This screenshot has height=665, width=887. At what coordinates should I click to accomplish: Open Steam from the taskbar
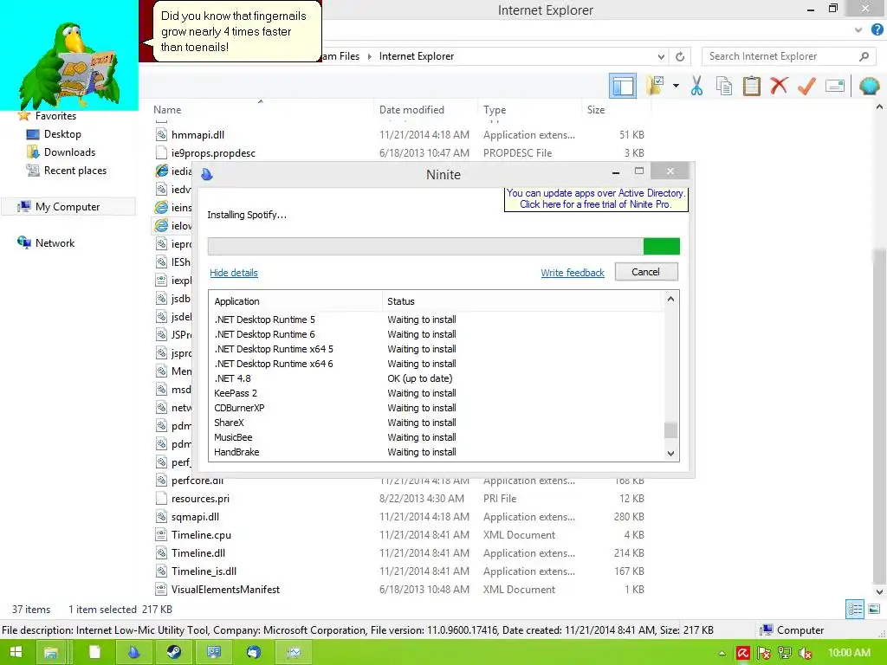(x=173, y=653)
